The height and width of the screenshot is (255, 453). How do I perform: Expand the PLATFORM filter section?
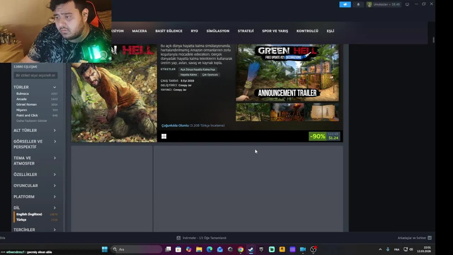coord(35,197)
